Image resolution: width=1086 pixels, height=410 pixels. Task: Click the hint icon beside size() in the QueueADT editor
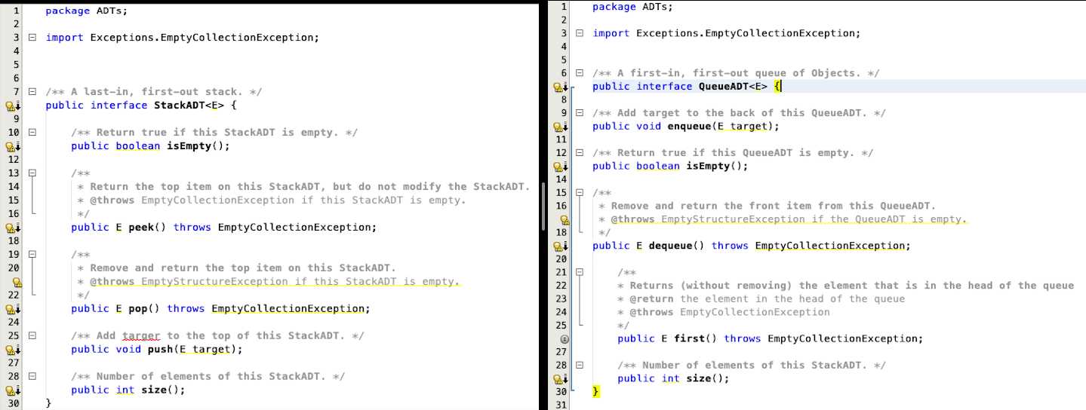(x=561, y=379)
